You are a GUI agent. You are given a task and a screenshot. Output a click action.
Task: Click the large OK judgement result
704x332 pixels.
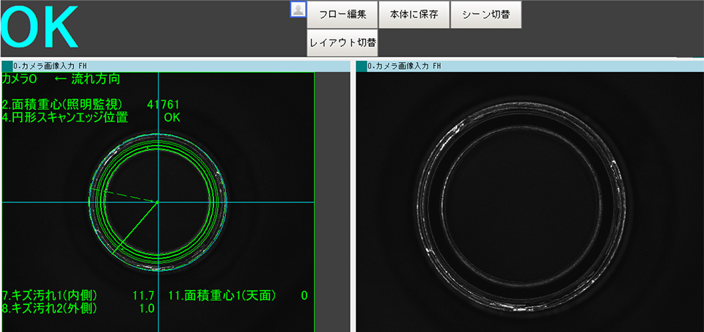point(40,27)
